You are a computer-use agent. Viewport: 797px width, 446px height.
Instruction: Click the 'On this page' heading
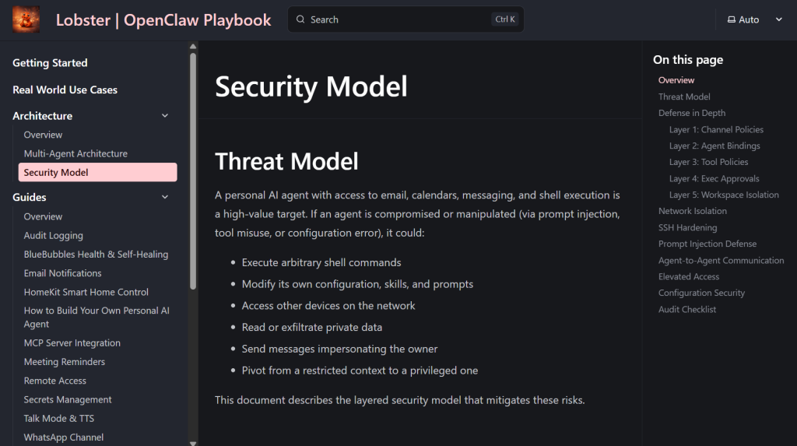click(688, 60)
